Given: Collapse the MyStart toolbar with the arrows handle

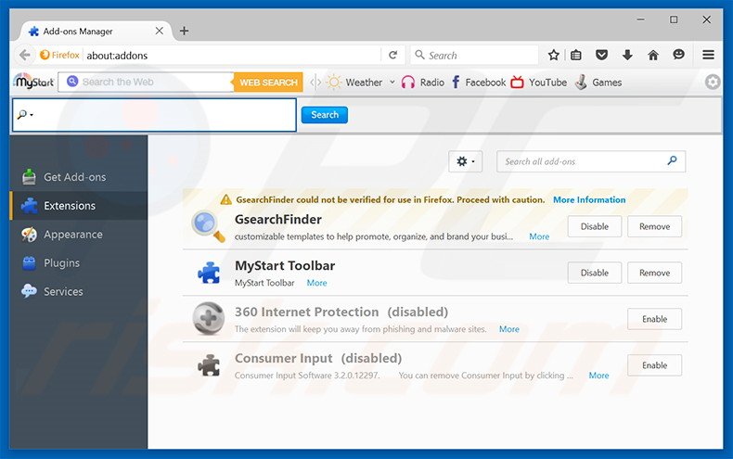Looking at the screenshot, I should 316,83.
